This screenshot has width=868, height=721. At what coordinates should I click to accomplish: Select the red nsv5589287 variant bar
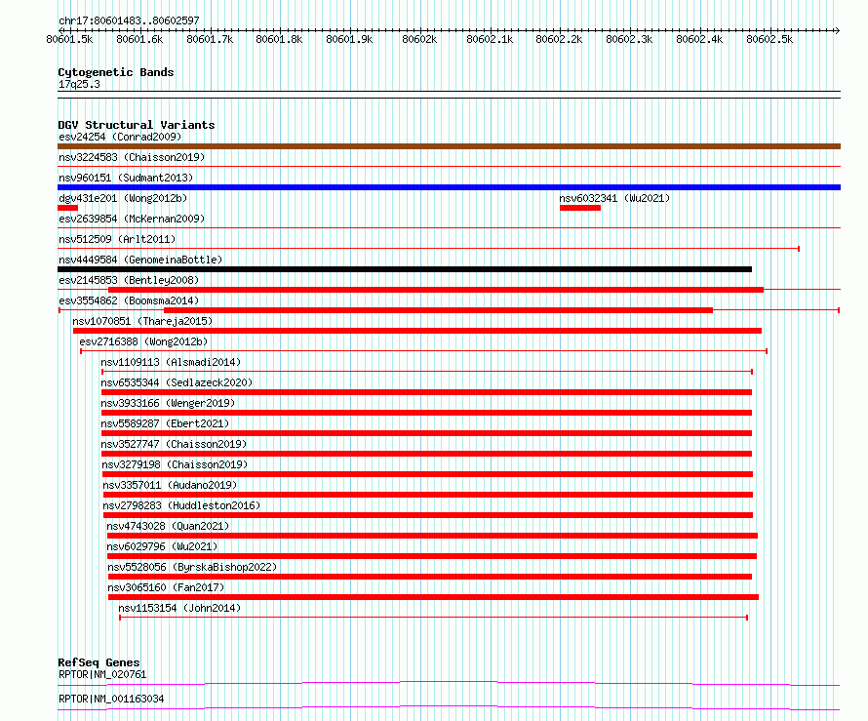click(426, 433)
